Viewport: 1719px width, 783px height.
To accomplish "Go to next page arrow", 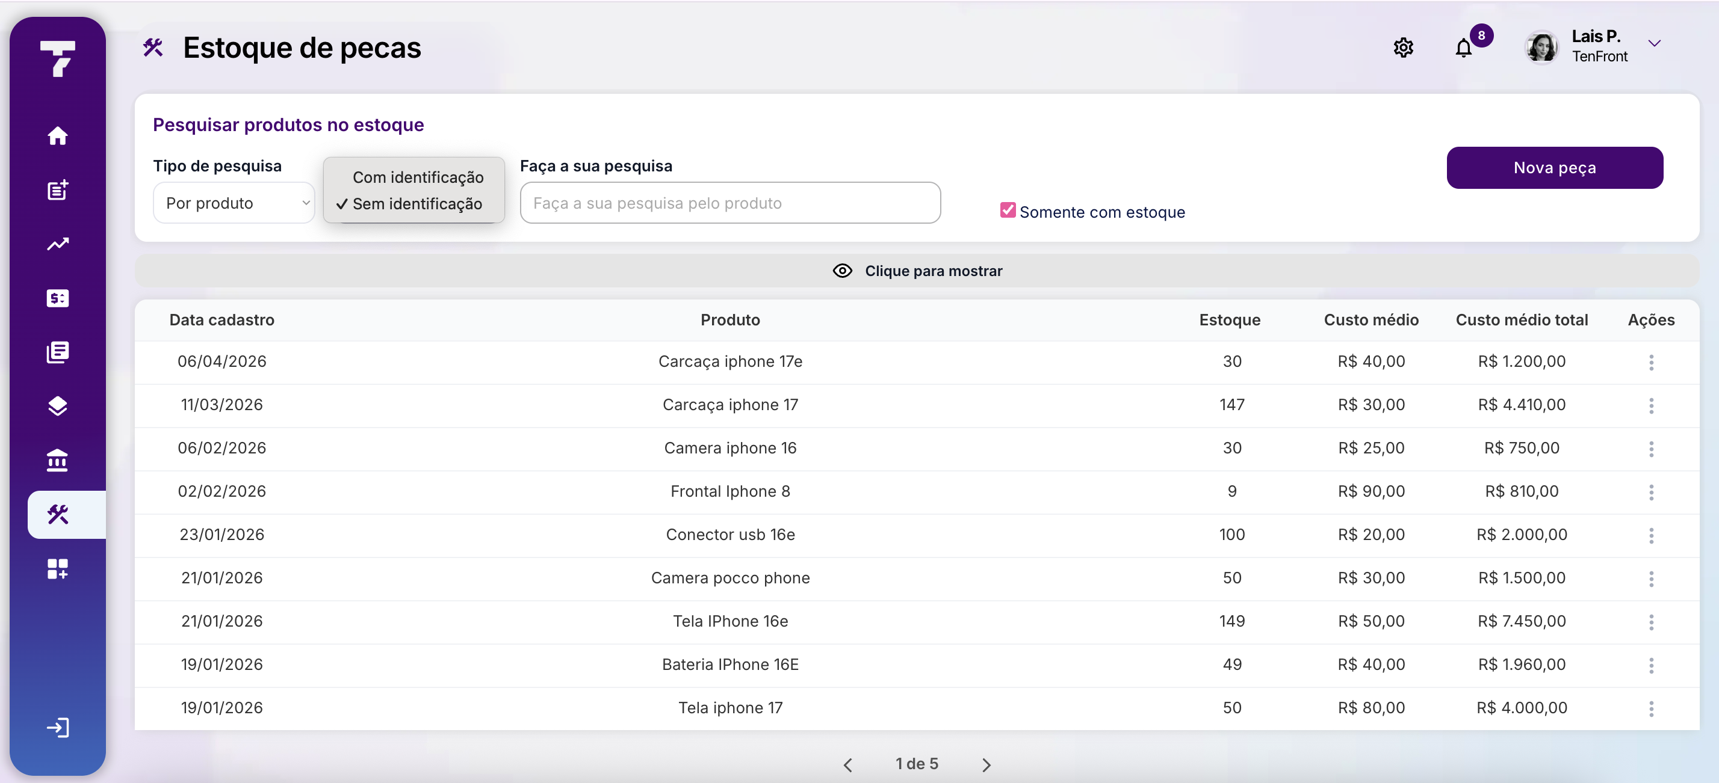I will 986,764.
